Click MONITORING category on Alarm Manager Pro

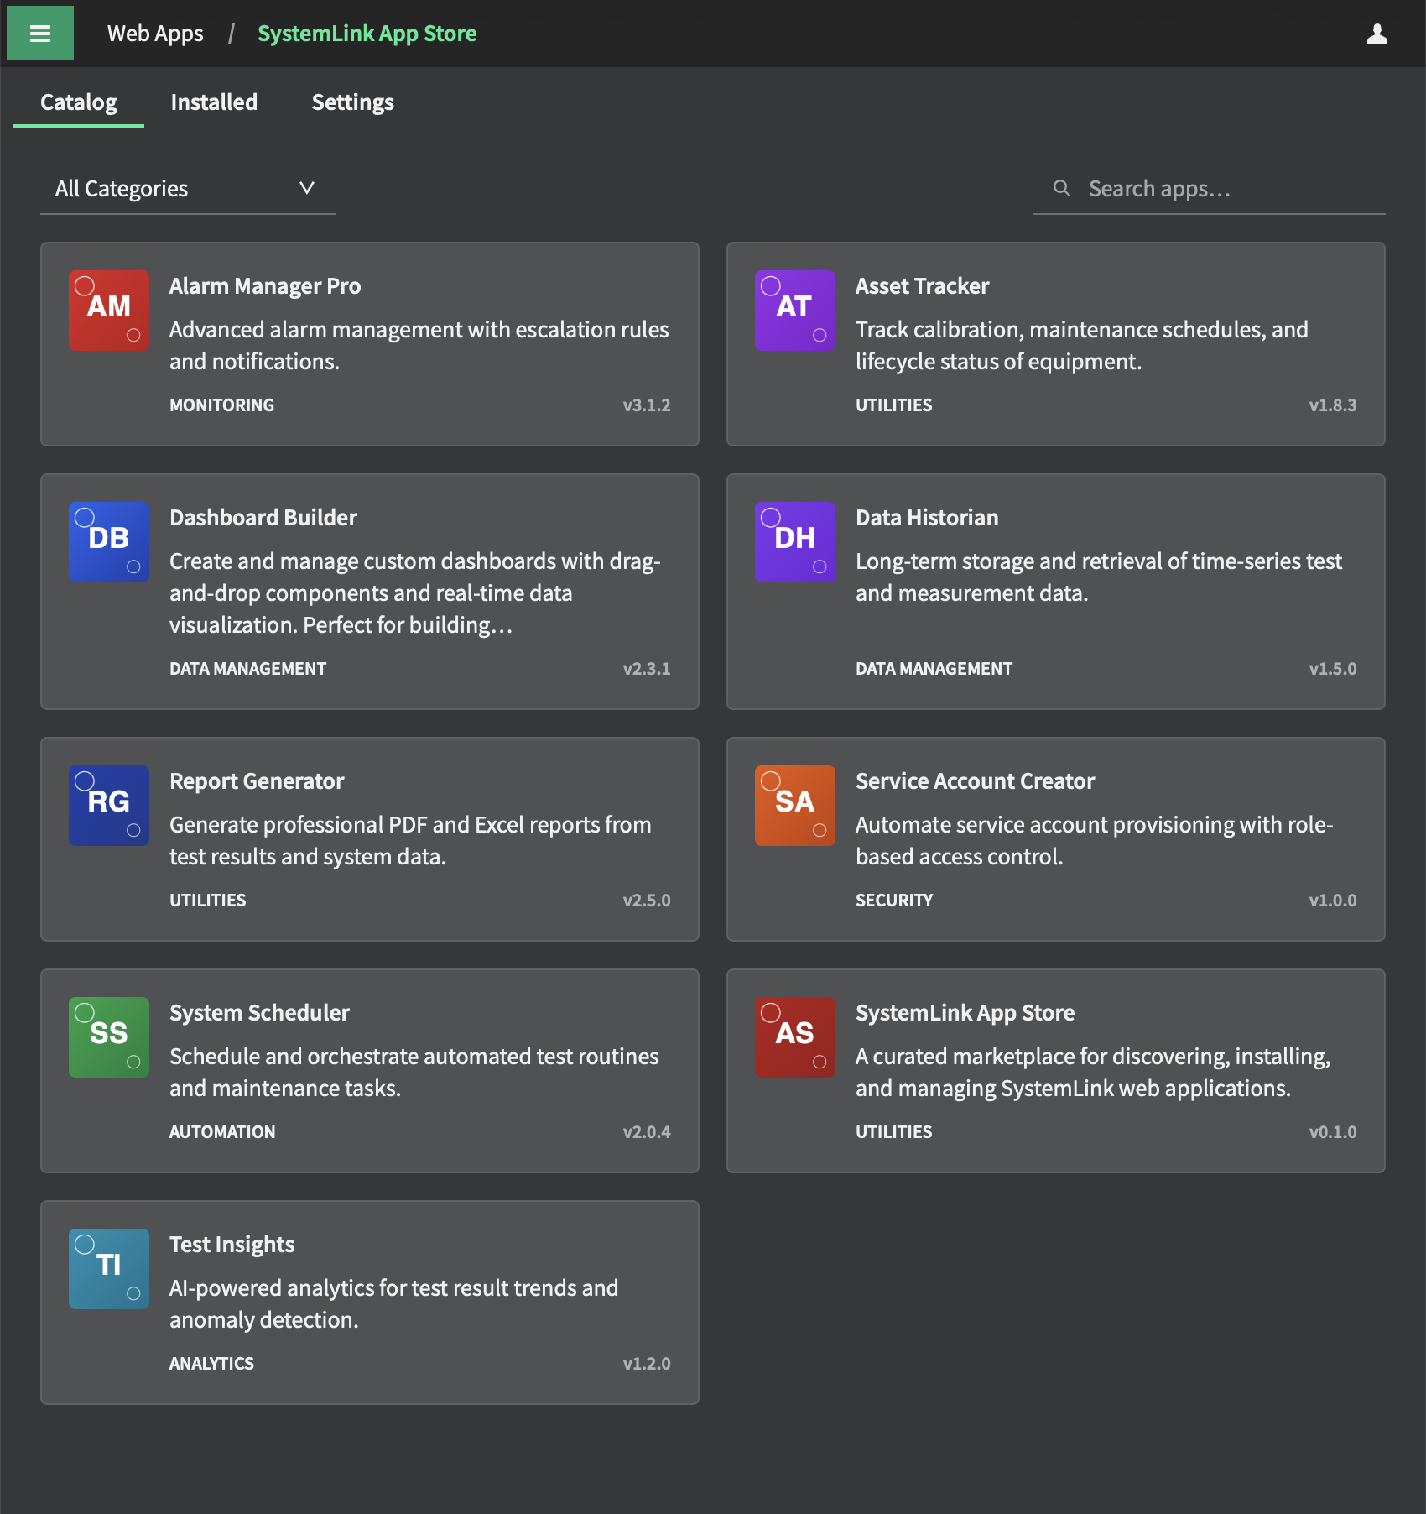[x=221, y=405]
